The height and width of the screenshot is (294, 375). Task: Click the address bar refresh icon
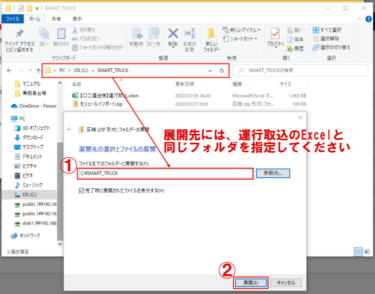(x=222, y=70)
